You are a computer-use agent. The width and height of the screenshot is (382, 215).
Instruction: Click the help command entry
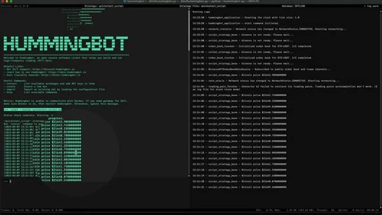[x=30, y=93]
